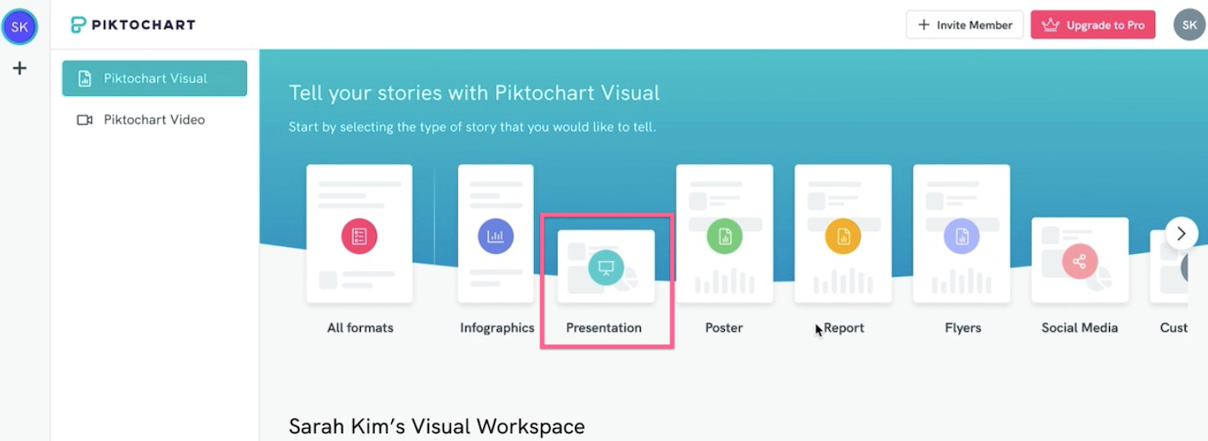
Task: Select the orange Report icon
Action: (x=843, y=236)
